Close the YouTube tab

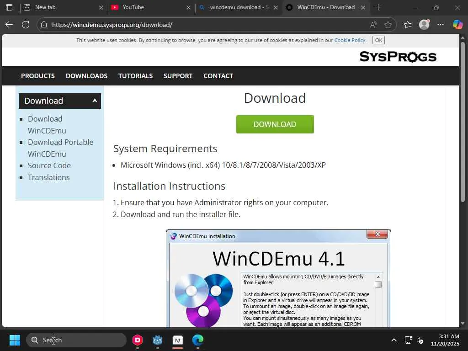tap(188, 7)
